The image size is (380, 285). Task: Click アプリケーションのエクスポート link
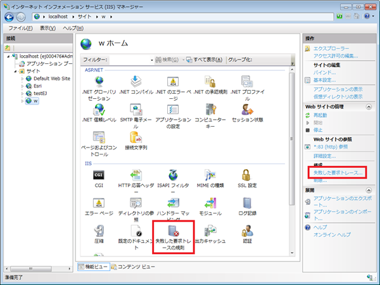coord(342,201)
